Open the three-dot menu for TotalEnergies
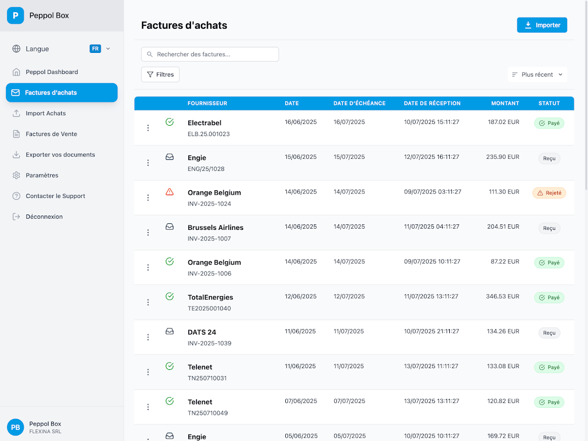Image resolution: width=588 pixels, height=441 pixels. (x=148, y=303)
